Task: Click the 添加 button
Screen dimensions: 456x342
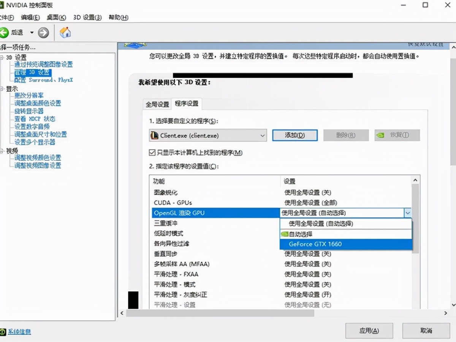Action: (x=295, y=135)
